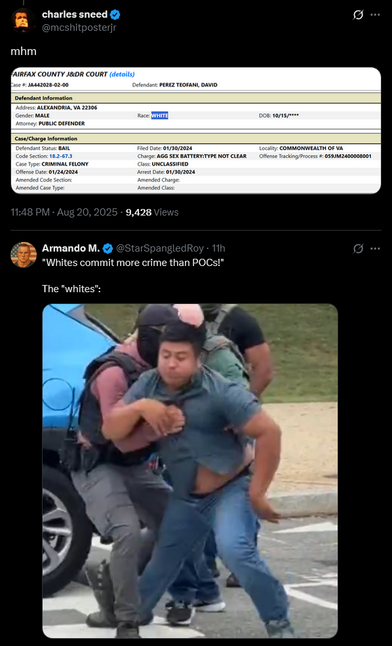Click charles sneed's verified badge
Image resolution: width=392 pixels, height=646 pixels.
point(115,15)
